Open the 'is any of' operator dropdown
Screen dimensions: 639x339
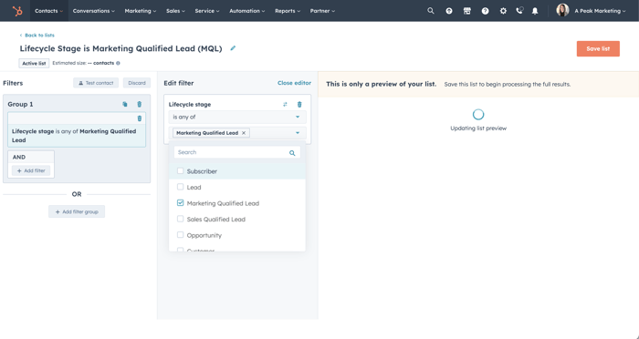click(237, 118)
